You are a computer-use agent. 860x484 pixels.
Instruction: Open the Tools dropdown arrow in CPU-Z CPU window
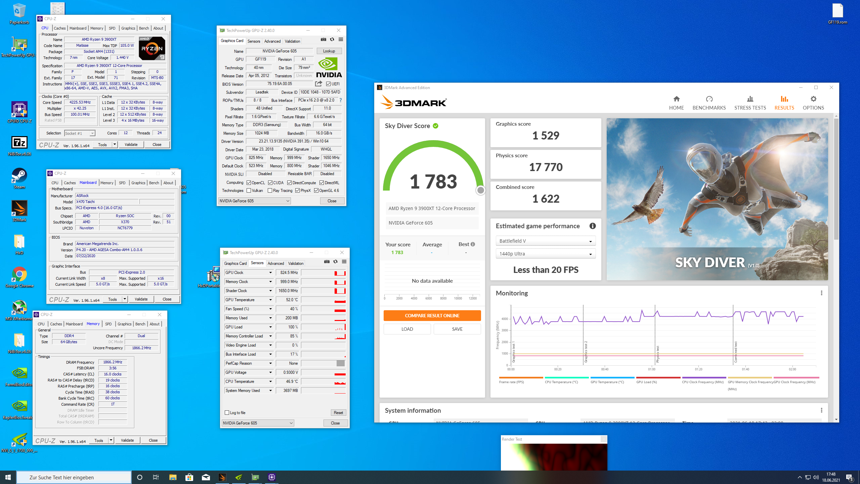(115, 145)
